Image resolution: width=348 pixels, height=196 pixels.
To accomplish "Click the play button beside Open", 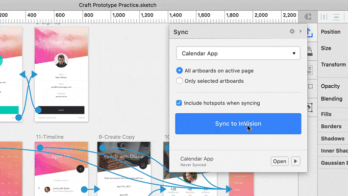I will (296, 161).
